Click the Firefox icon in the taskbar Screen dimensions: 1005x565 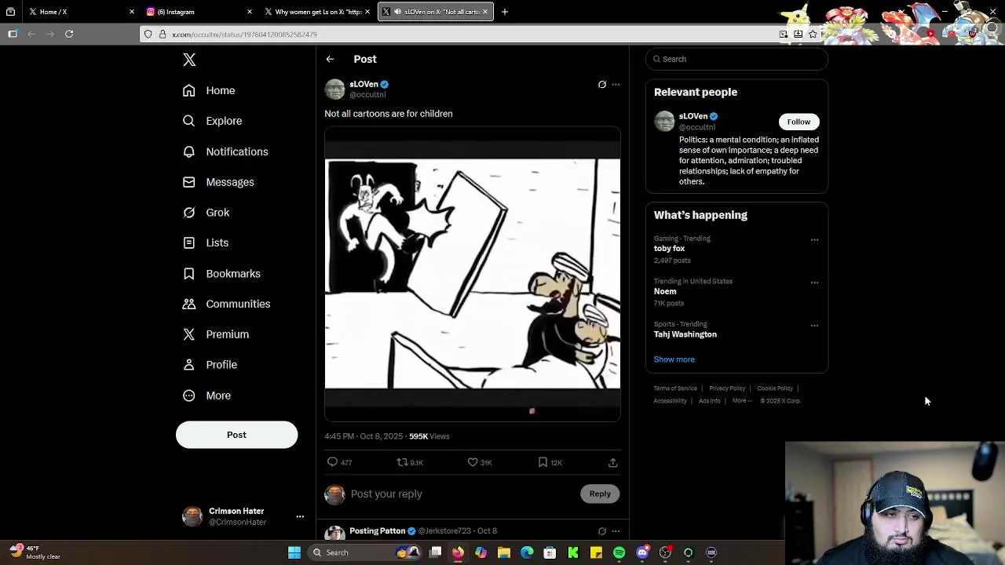(458, 552)
